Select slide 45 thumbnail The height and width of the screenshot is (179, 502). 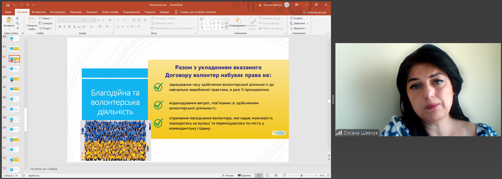click(14, 89)
